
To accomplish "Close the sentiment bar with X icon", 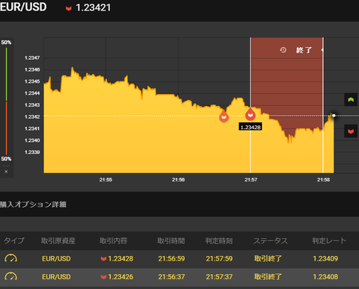I will pyautogui.click(x=6, y=172).
